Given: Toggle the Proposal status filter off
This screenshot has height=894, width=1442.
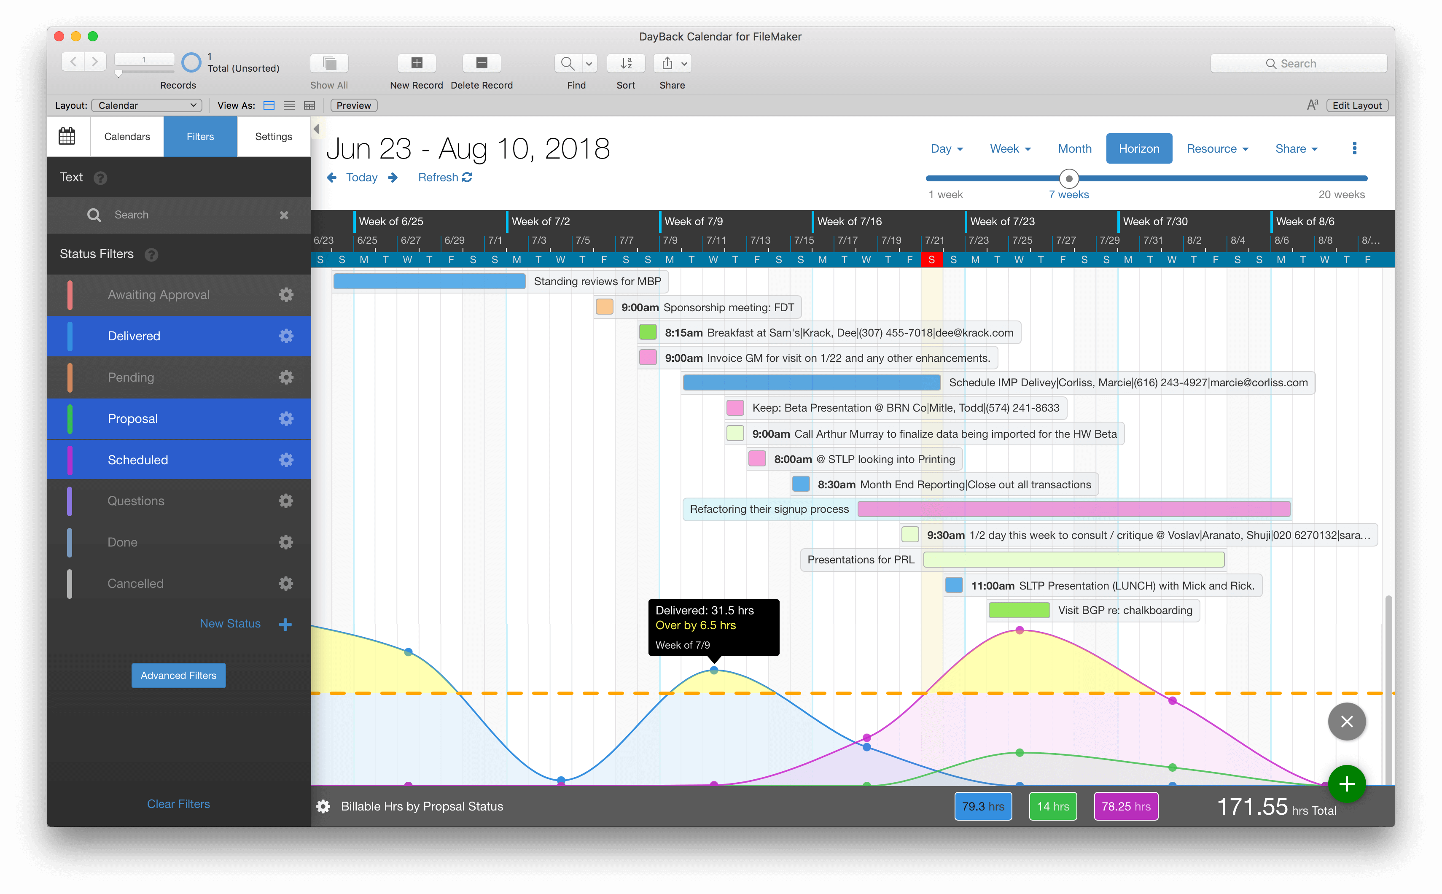Looking at the screenshot, I should point(178,419).
